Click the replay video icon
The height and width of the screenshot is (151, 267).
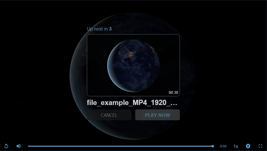tap(6, 146)
